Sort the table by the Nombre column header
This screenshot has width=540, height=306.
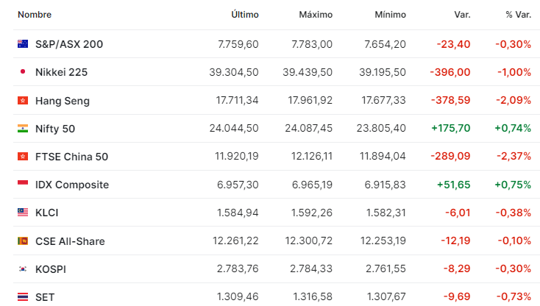[x=35, y=15]
